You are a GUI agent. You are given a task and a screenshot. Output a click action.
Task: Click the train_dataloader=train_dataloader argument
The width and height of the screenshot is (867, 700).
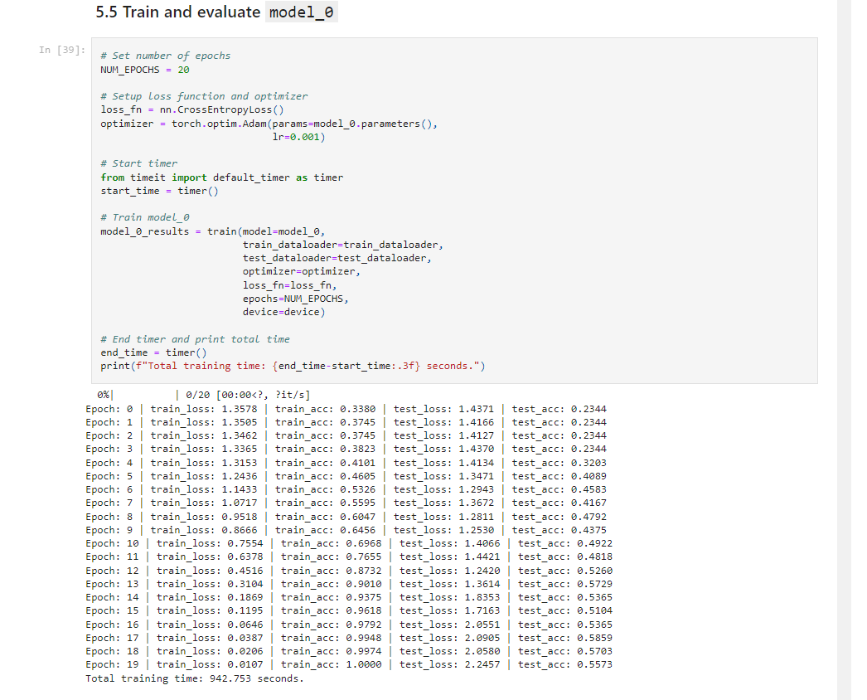coord(343,245)
